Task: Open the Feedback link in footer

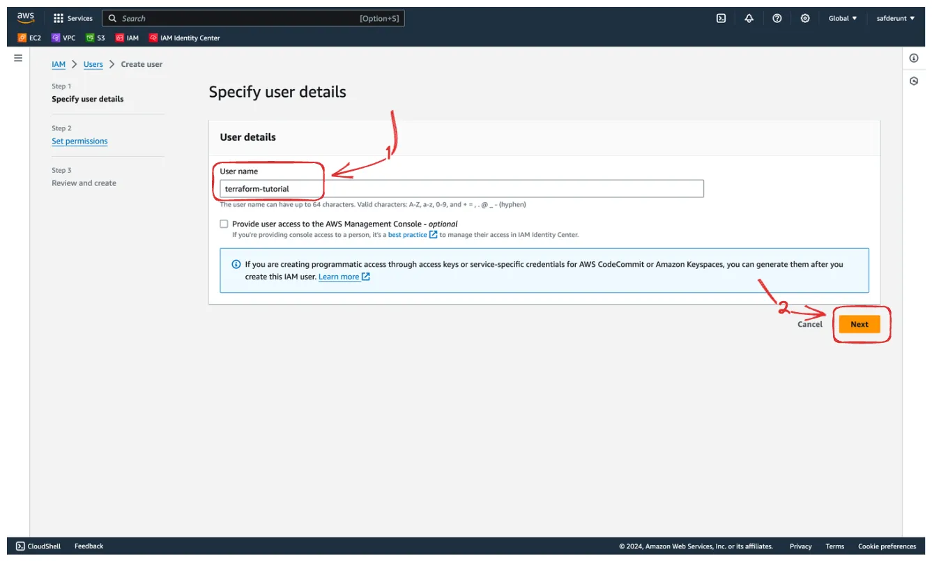Action: pos(89,547)
